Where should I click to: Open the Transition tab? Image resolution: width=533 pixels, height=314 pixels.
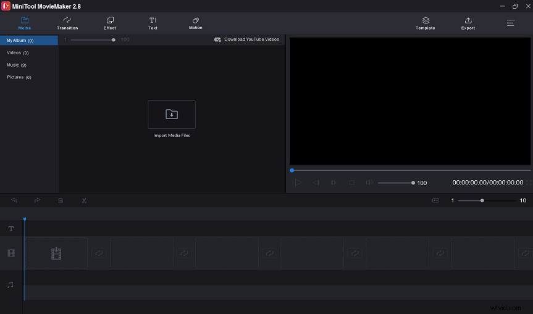click(x=67, y=23)
